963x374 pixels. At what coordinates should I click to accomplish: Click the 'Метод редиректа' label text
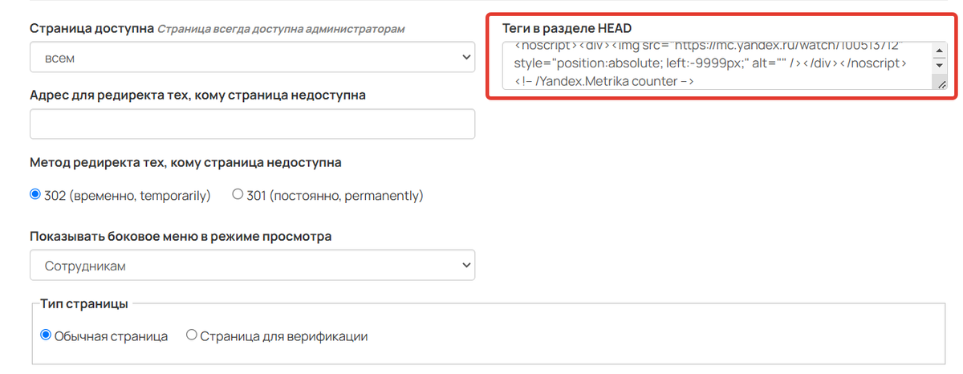[185, 162]
